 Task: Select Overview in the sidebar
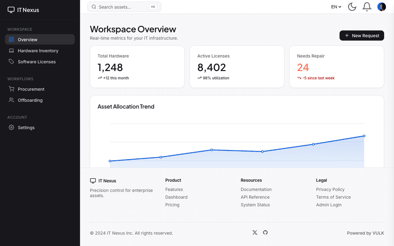[x=40, y=39]
